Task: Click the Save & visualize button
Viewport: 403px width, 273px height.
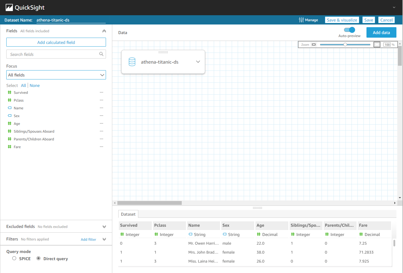Action: coord(342,20)
